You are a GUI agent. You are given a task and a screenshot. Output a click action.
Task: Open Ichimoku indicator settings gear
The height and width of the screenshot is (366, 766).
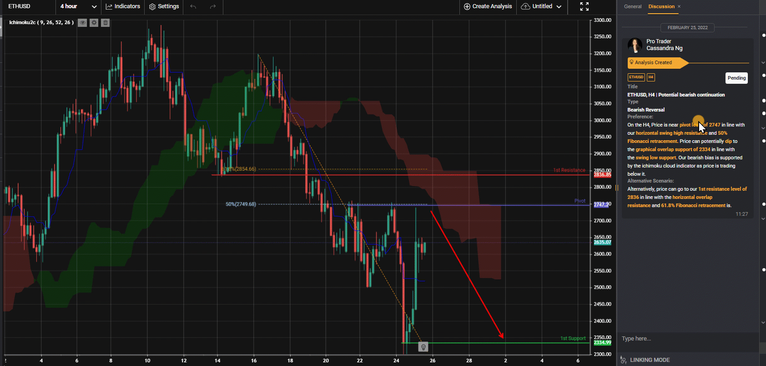pyautogui.click(x=94, y=22)
